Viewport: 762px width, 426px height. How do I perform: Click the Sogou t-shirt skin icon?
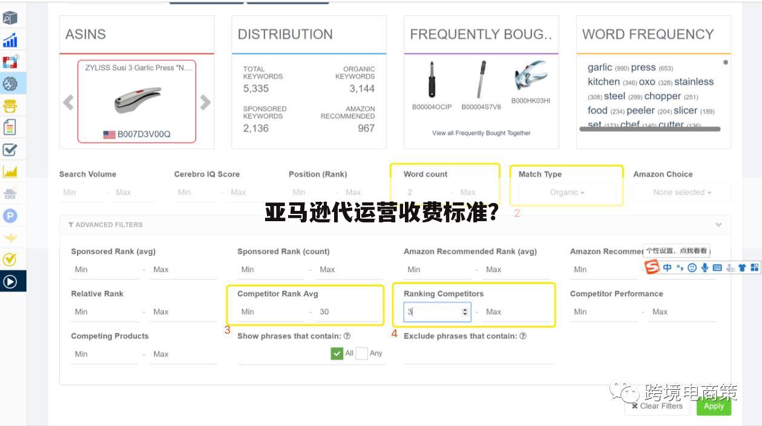[x=743, y=266]
